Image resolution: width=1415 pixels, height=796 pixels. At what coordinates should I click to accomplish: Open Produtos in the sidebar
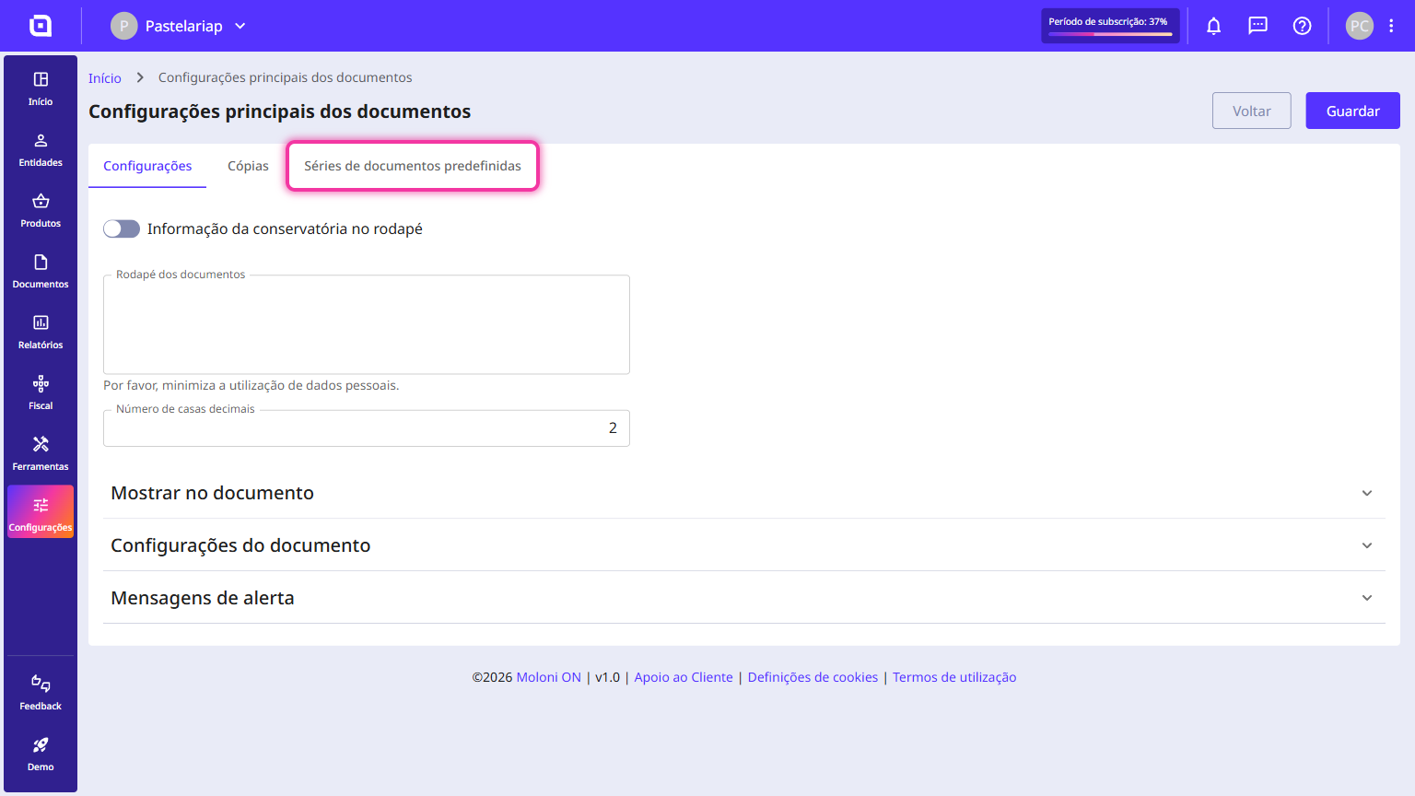coord(41,210)
